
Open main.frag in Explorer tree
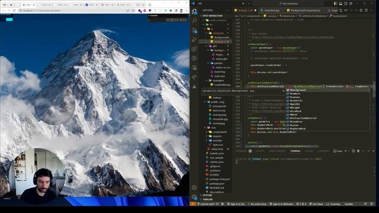click(x=220, y=72)
